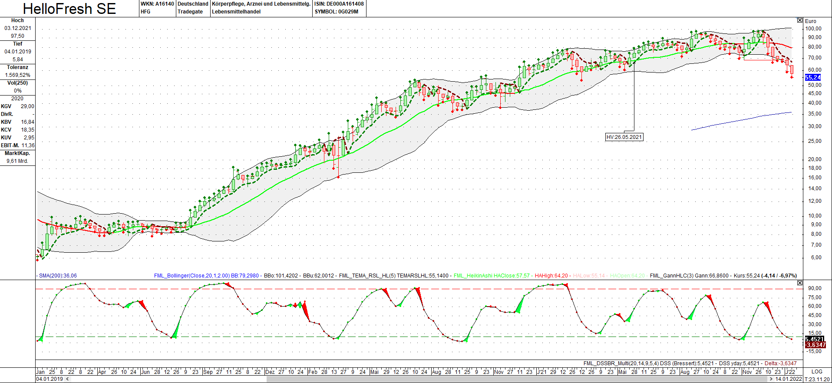Click the Euro currency label on the price axis
The width and height of the screenshot is (832, 383).
(810, 21)
